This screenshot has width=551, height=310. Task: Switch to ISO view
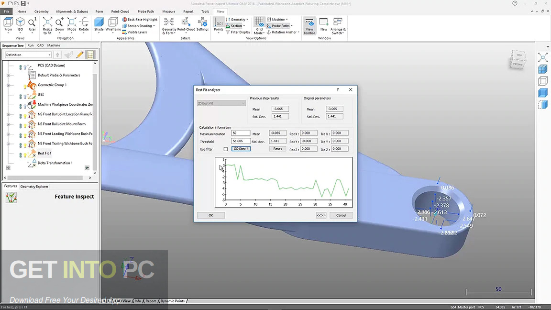(x=20, y=24)
